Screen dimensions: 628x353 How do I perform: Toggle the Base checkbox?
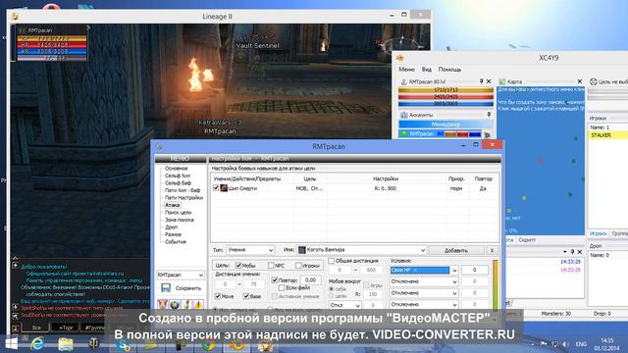click(246, 296)
